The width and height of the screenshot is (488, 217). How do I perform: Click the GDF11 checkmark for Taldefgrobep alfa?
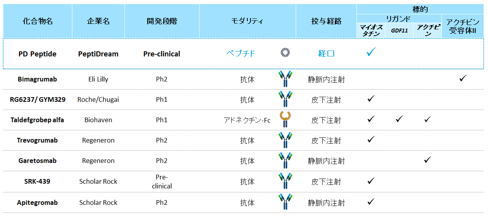tap(399, 119)
